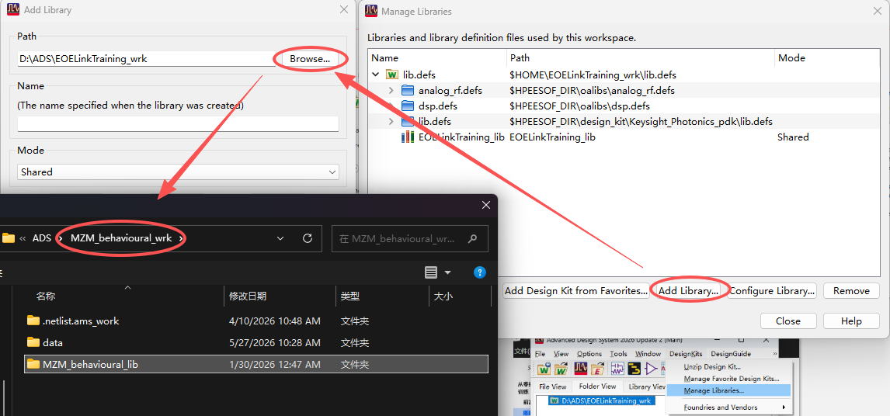This screenshot has height=416, width=890.
Task: Click the search magnifier in file browser
Action: pos(472,239)
